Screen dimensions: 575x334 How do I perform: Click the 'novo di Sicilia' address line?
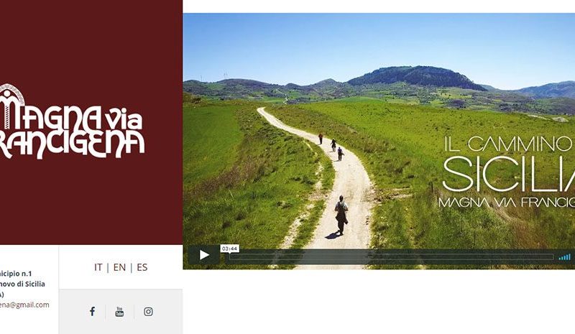tap(22, 284)
